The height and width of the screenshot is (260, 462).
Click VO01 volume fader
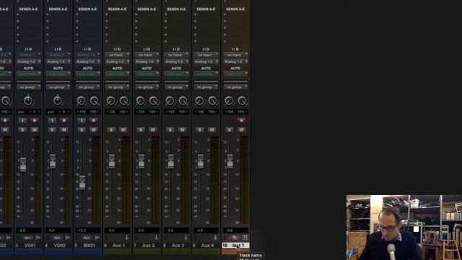[23, 164]
